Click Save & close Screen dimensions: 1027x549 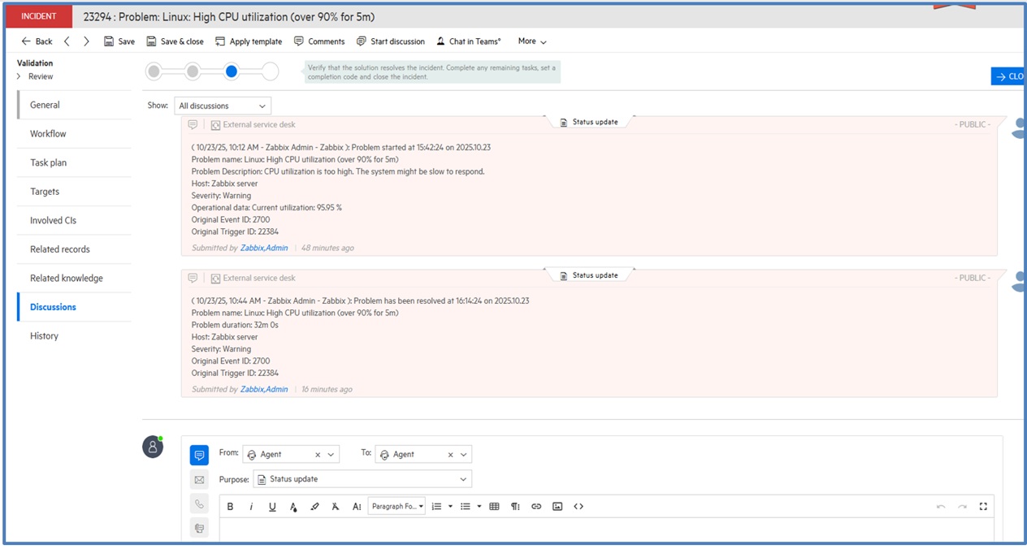pos(175,41)
